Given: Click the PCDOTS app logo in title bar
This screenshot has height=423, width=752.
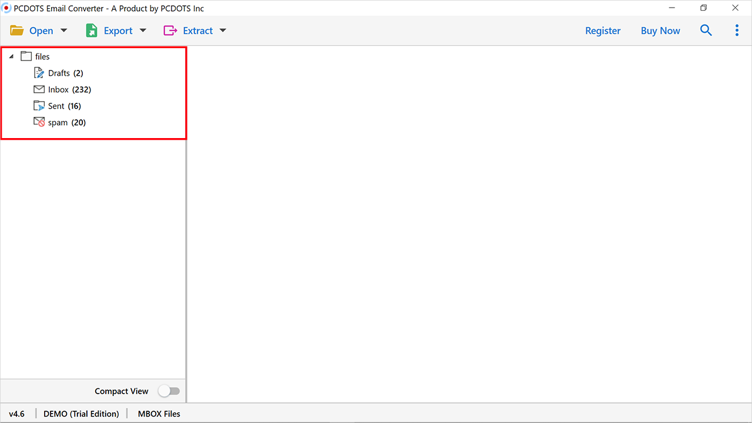Looking at the screenshot, I should click(x=6, y=8).
